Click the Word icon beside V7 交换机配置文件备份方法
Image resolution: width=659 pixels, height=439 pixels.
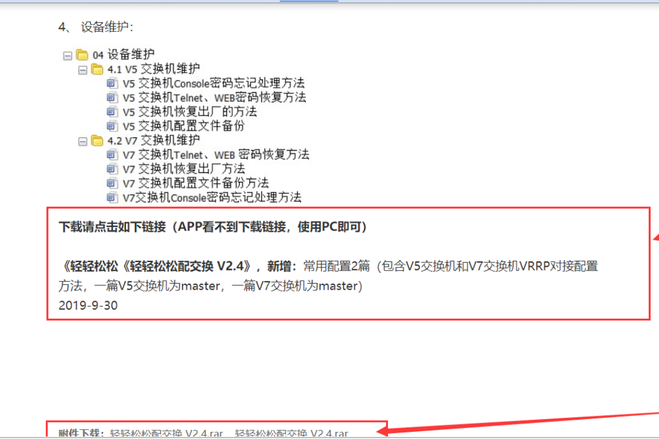point(112,183)
